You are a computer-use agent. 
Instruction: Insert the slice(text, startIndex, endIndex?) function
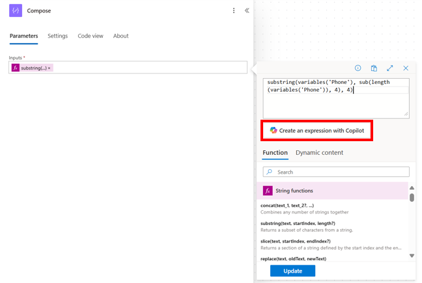coord(296,241)
